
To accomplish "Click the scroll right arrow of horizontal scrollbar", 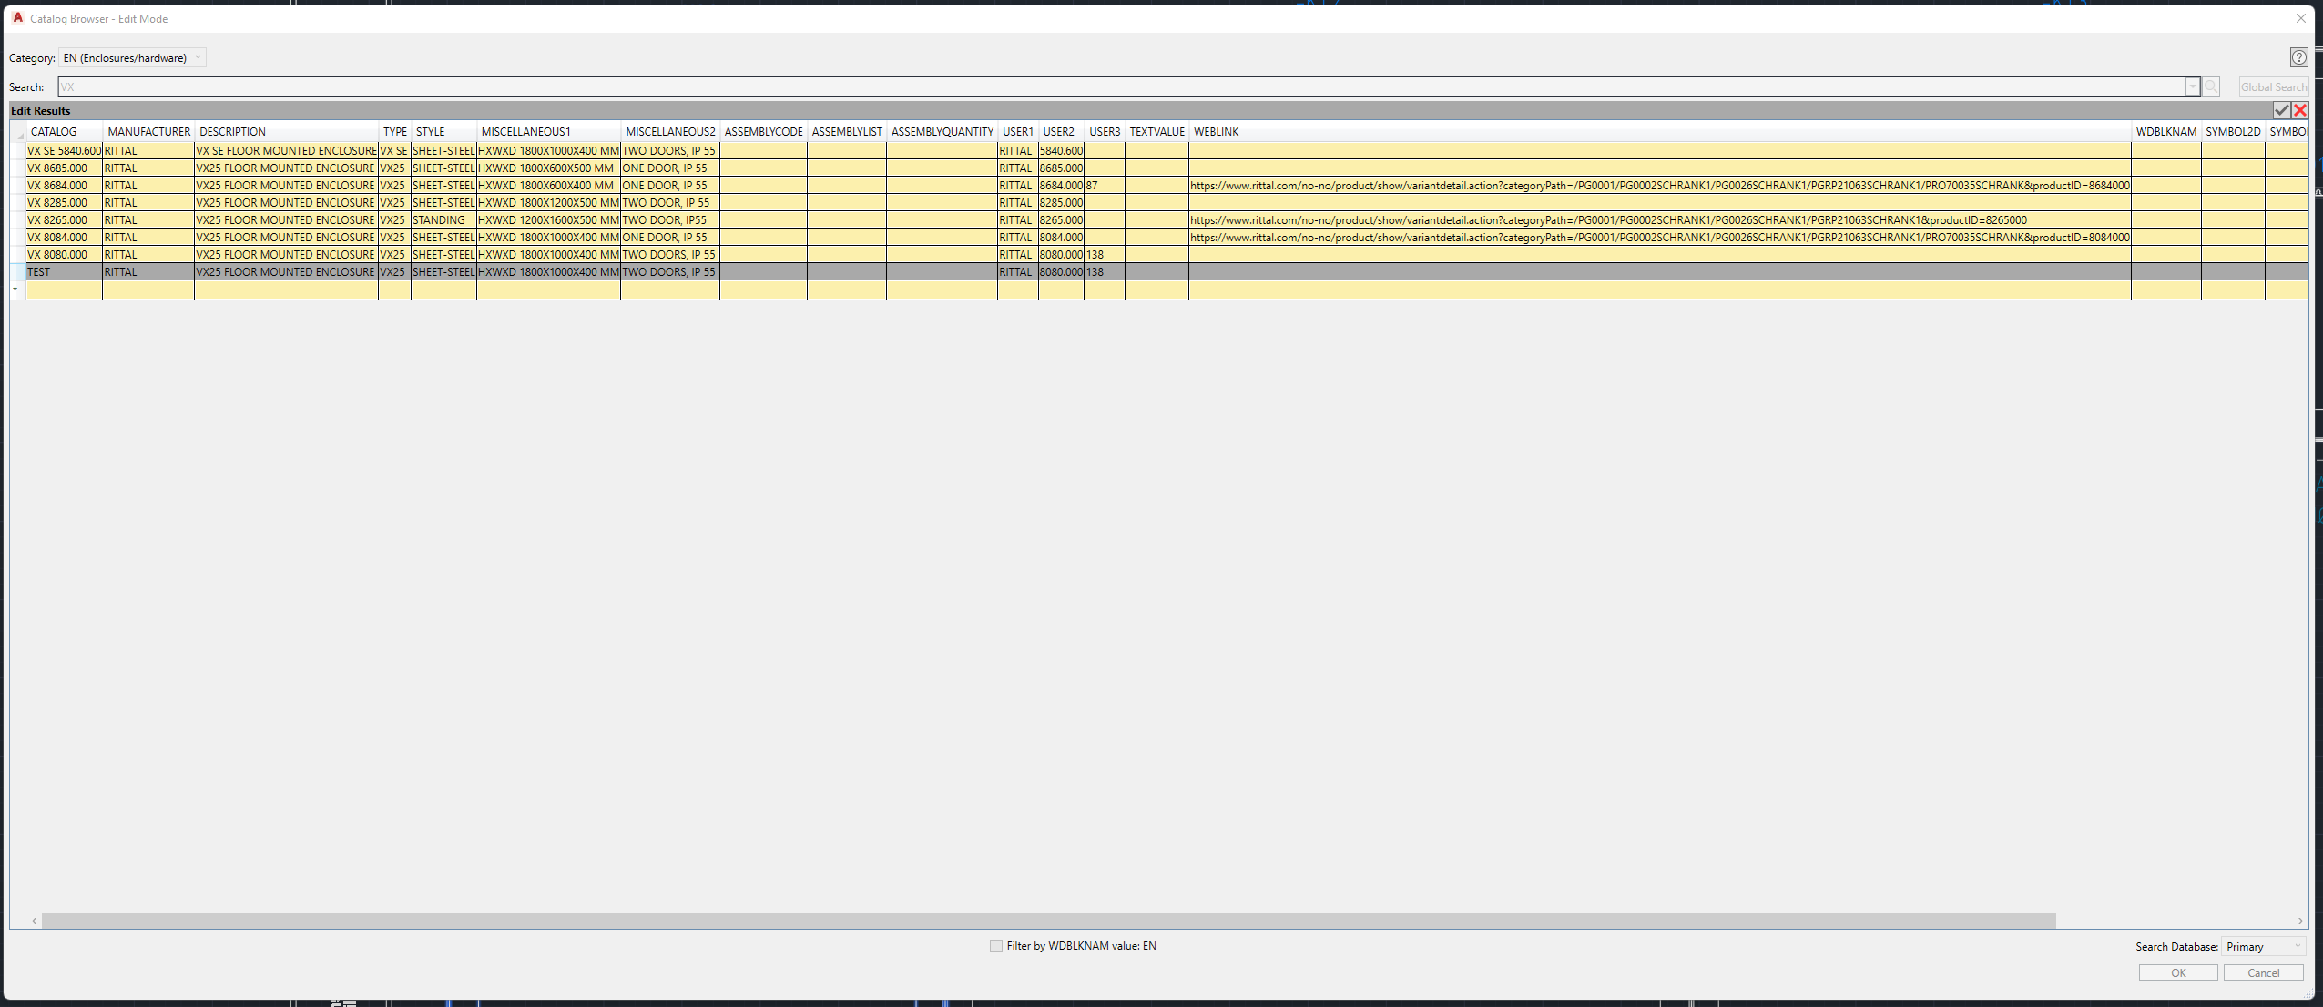I will pos(2300,921).
